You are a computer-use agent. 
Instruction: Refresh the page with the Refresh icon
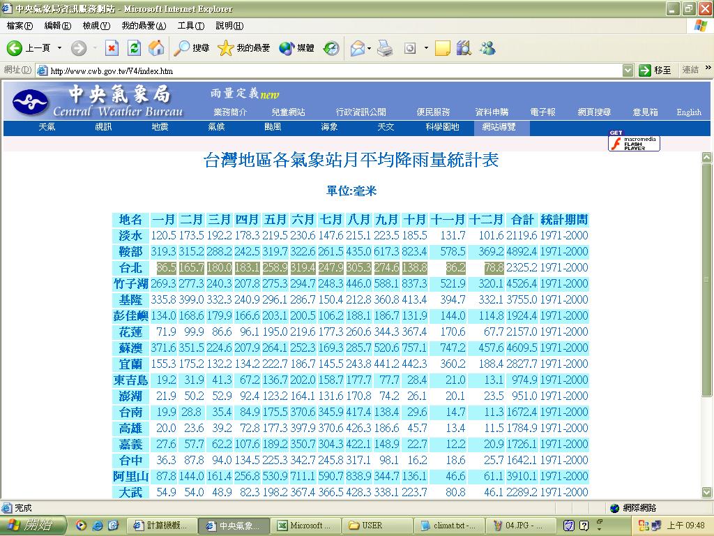click(x=135, y=48)
